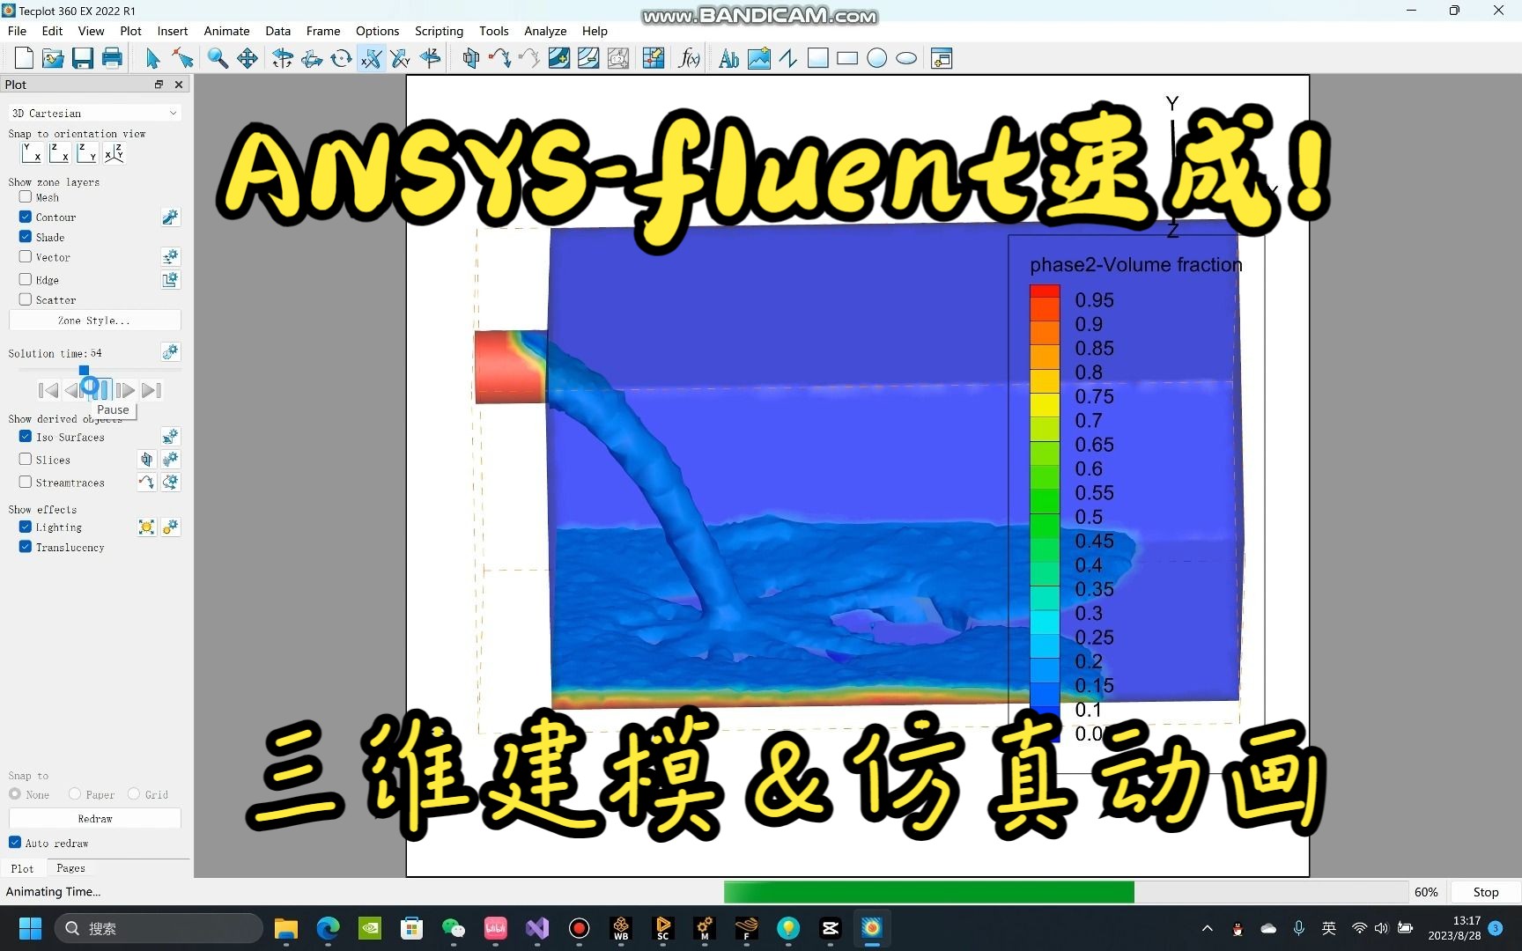Image resolution: width=1522 pixels, height=951 pixels.
Task: Select the Zoom magnifier tool
Action: 218,58
